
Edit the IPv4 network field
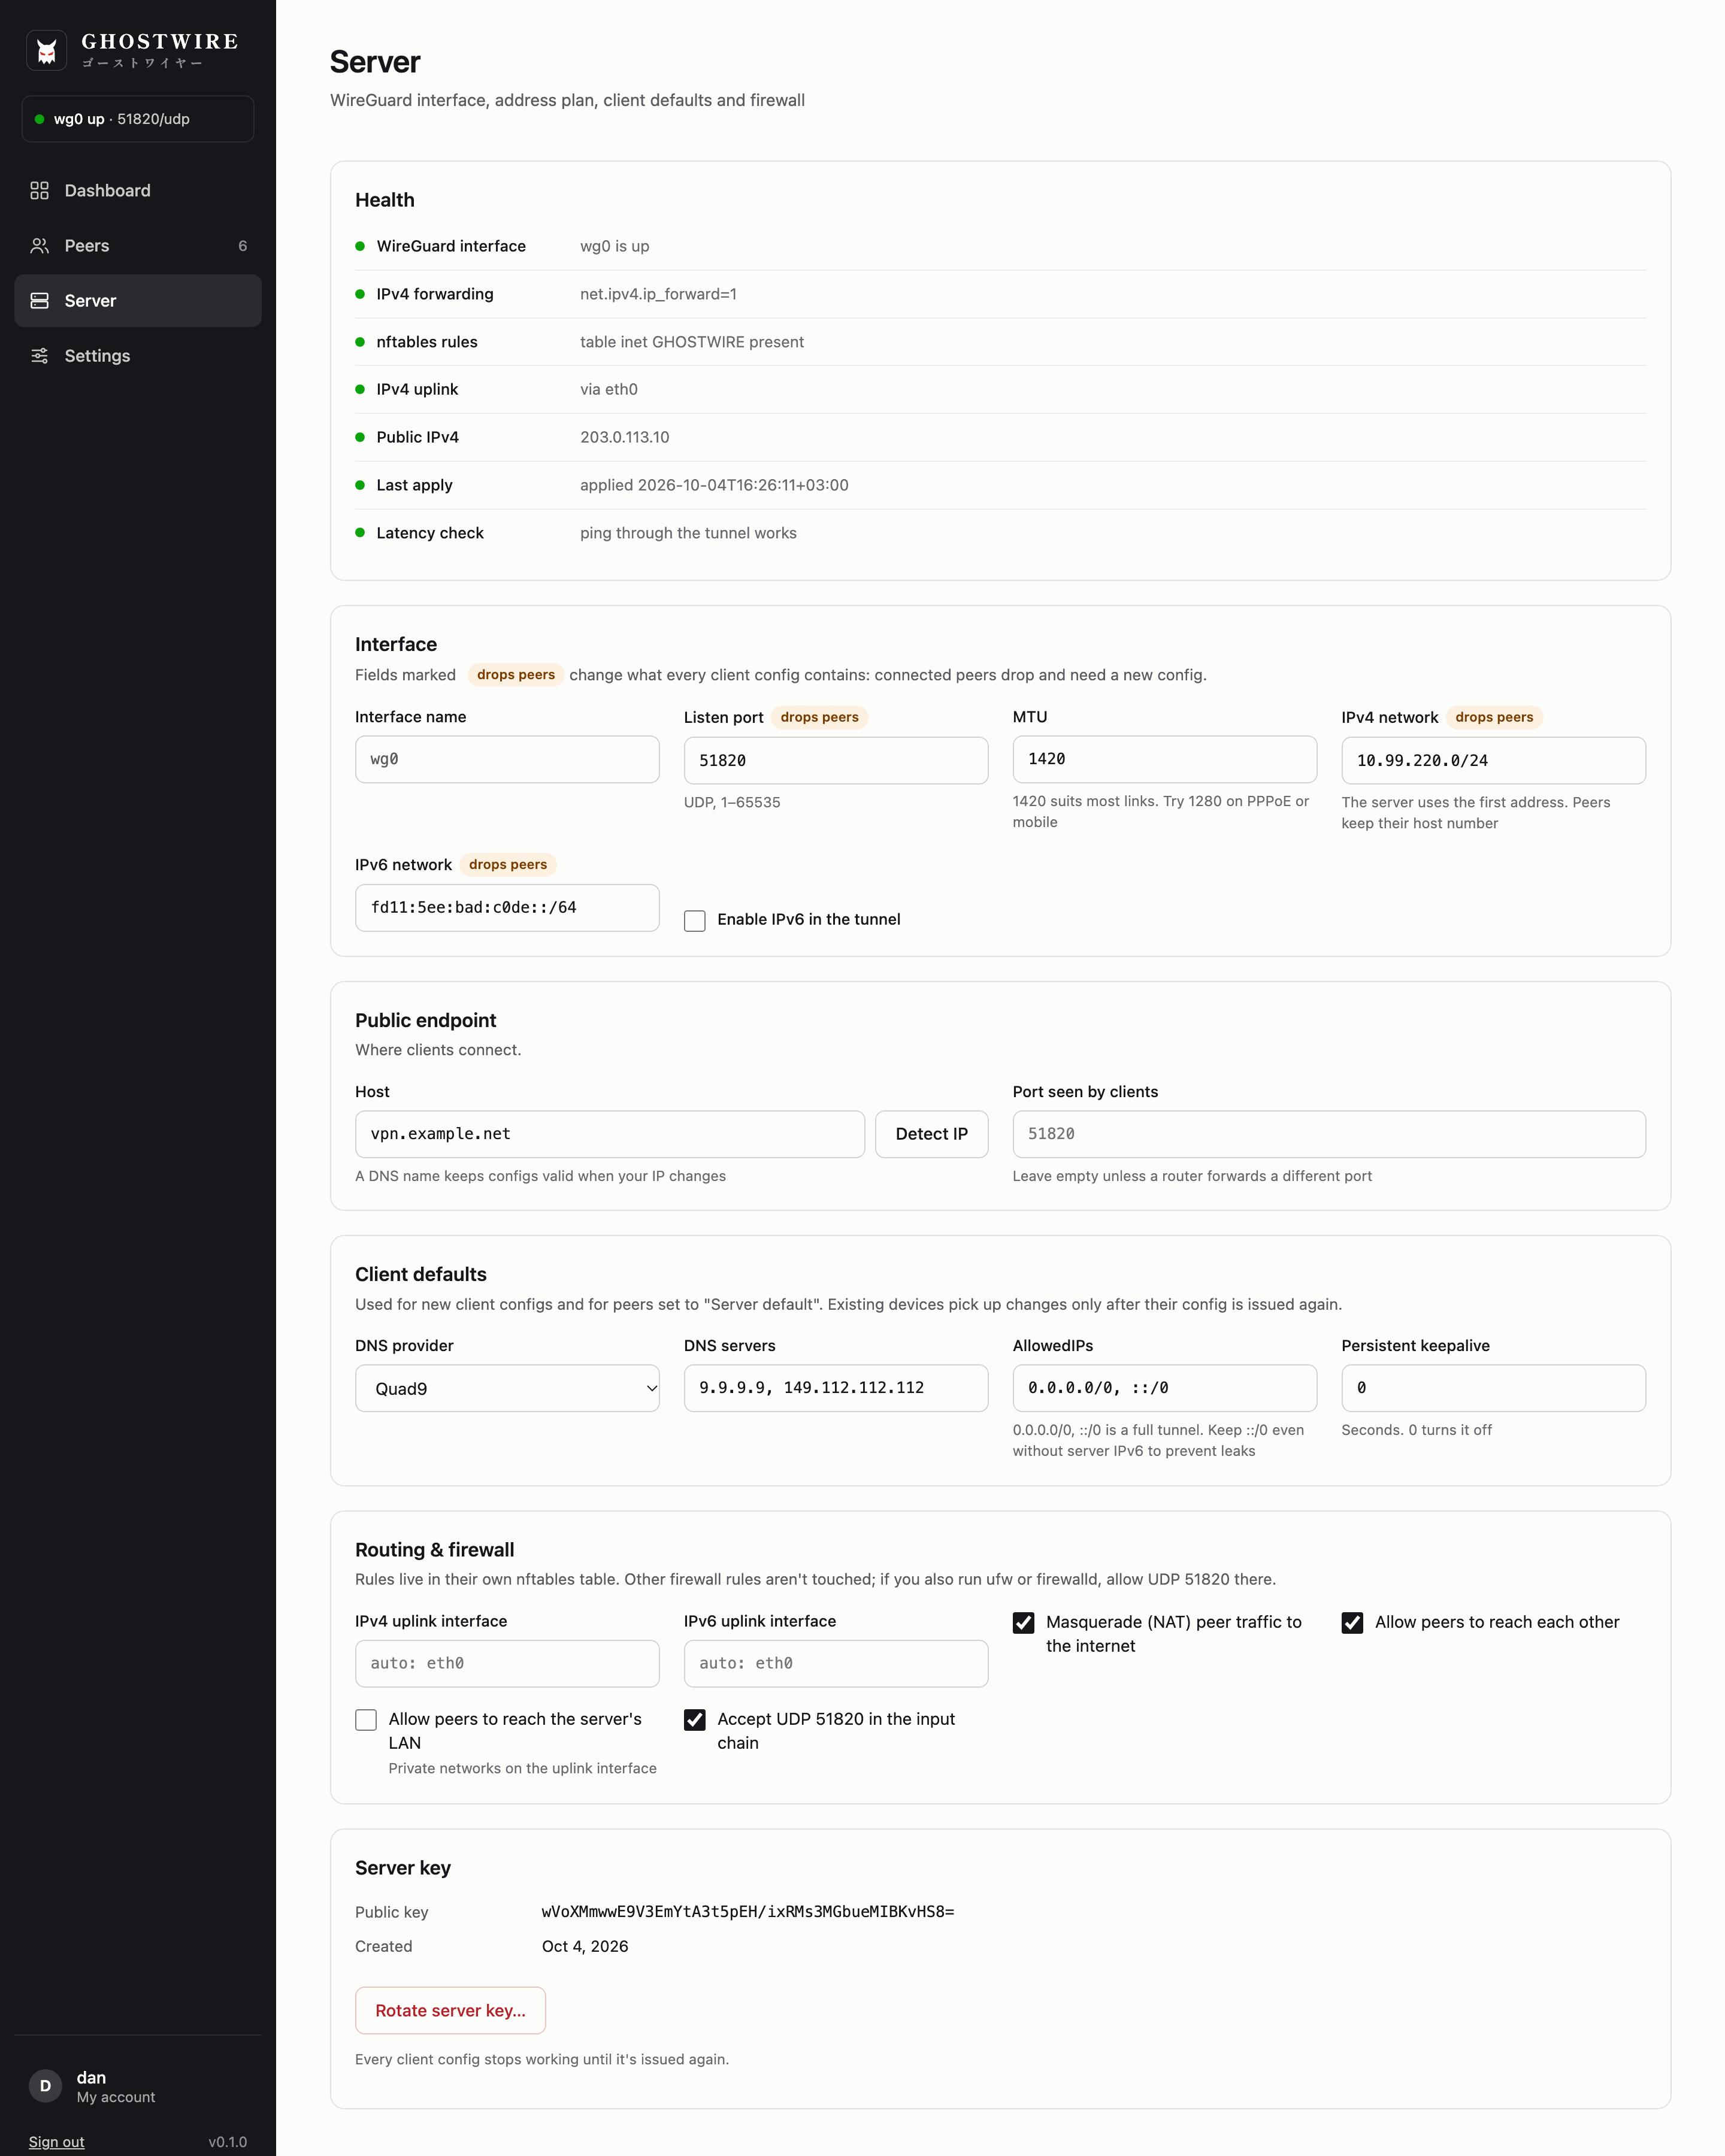(1493, 760)
